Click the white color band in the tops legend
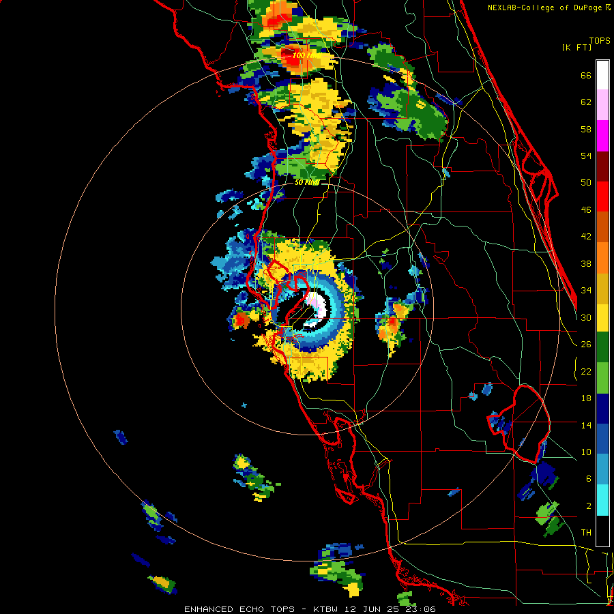This screenshot has width=614, height=614. point(602,75)
